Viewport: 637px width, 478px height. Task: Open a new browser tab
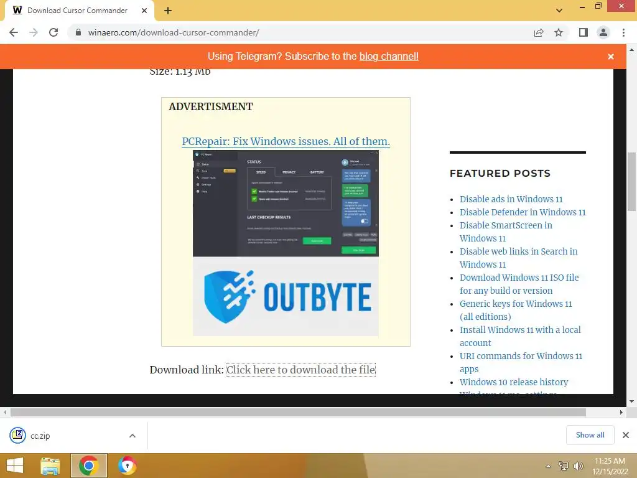click(168, 11)
